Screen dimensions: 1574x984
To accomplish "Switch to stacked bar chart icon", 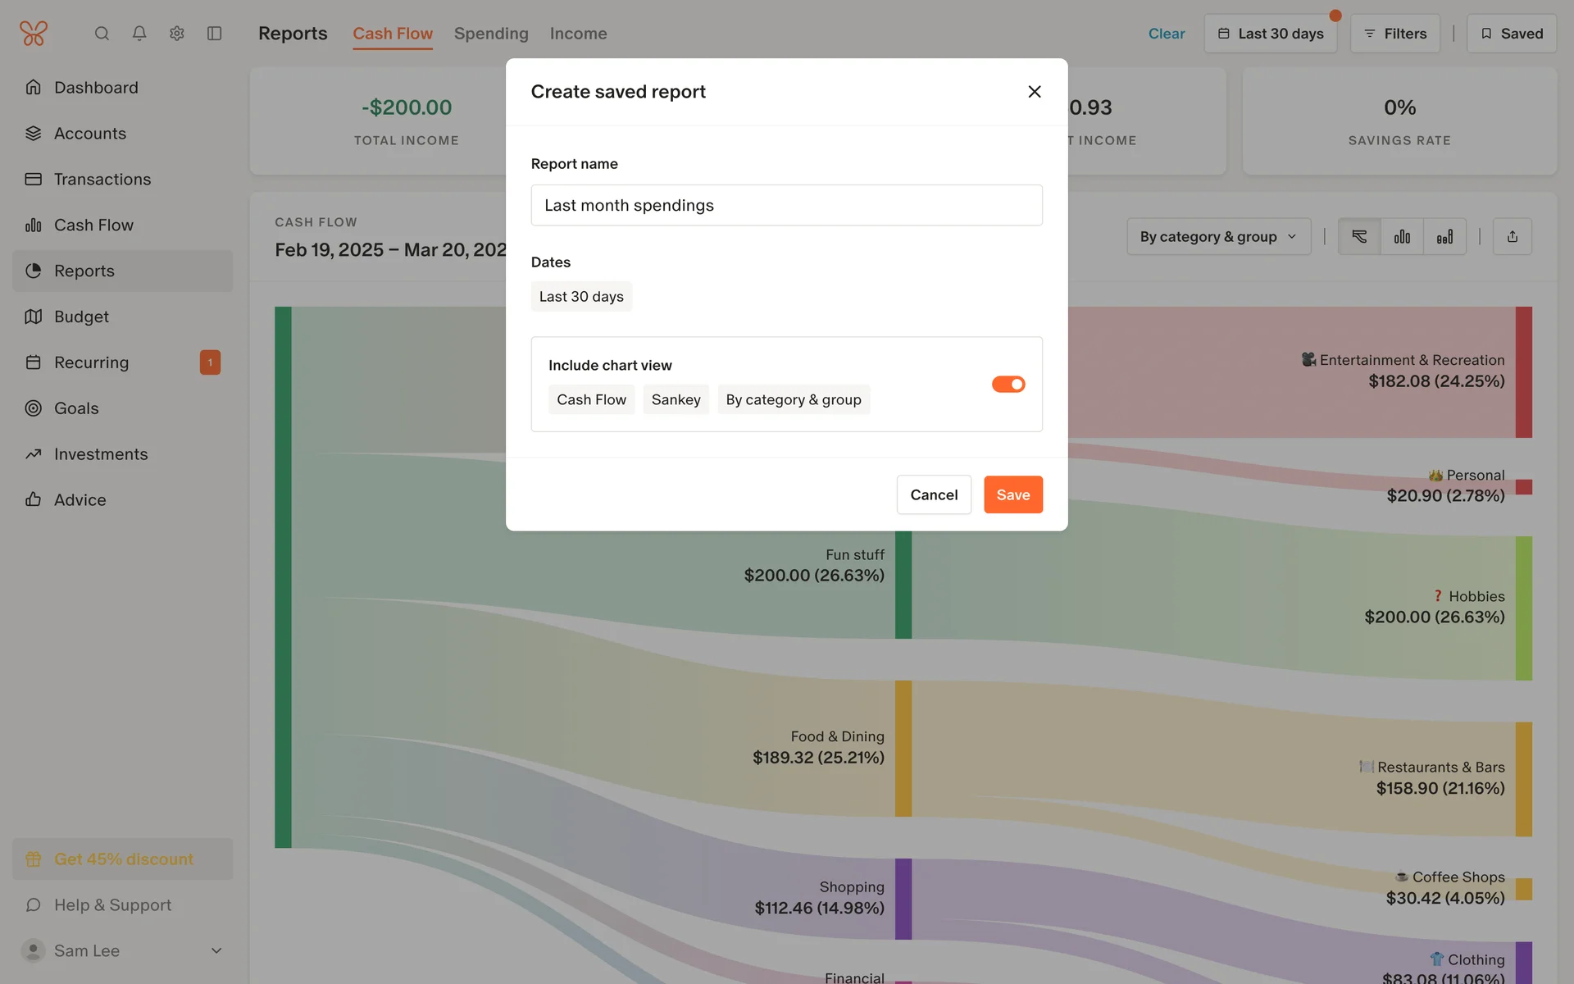I will [1444, 237].
